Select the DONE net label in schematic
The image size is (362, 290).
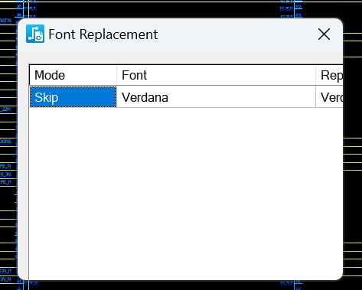coord(5,142)
